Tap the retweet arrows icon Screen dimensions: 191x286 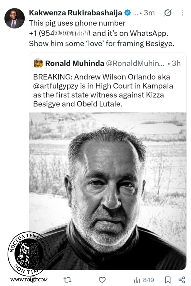(67, 280)
